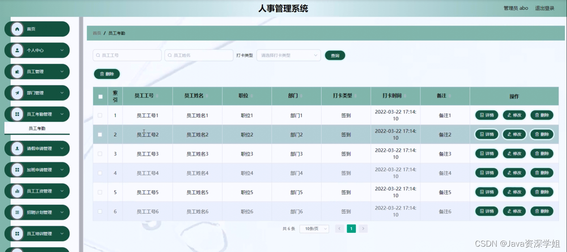This screenshot has width=567, height=252.
Task: Sort the table by the 员工工号 column arrows
Action: (x=157, y=96)
